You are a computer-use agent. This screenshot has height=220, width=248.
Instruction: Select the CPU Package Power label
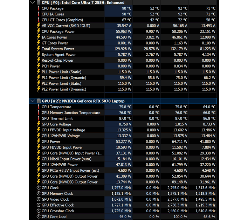tap(58, 32)
